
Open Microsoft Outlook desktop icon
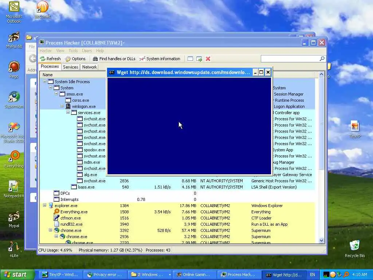(14, 12)
